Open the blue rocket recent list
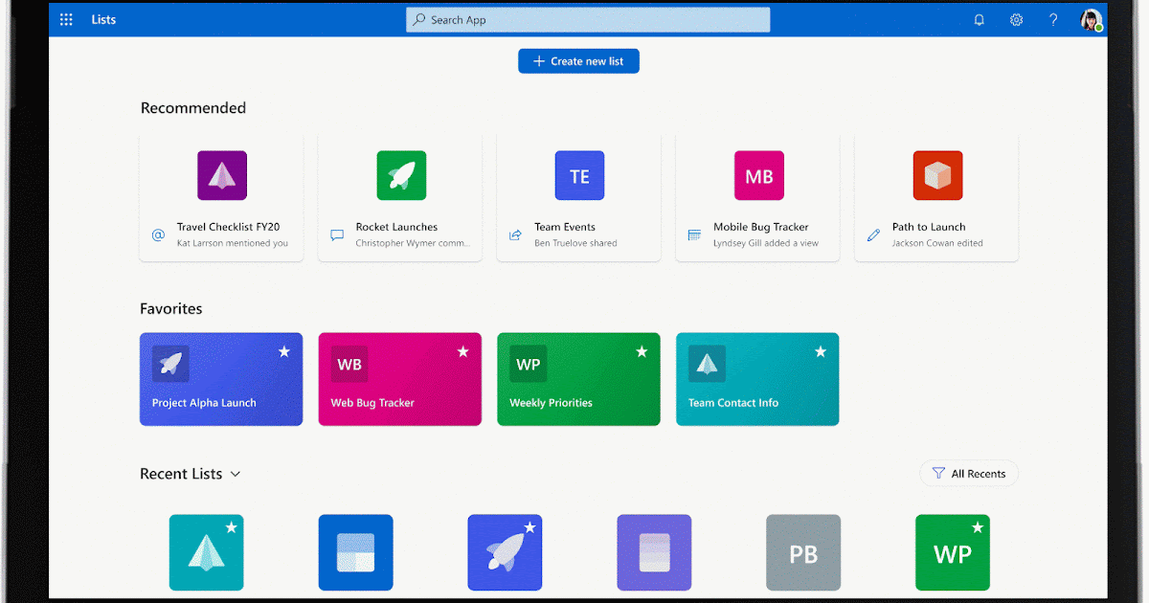1149x603 pixels. point(505,552)
